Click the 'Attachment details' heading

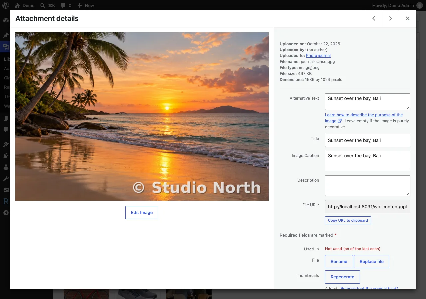coord(47,19)
